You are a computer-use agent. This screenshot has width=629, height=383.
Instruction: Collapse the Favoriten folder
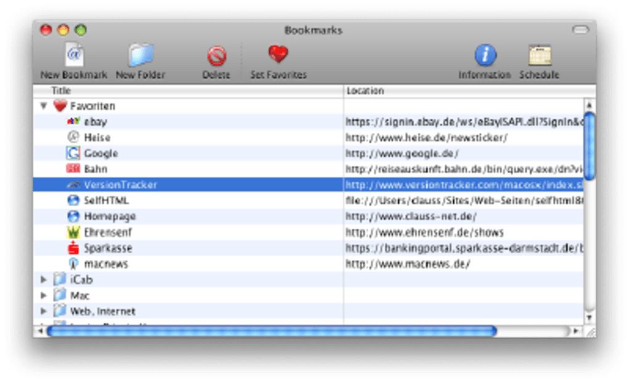44,106
